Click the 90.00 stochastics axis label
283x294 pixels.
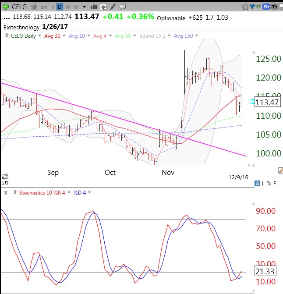(265, 211)
